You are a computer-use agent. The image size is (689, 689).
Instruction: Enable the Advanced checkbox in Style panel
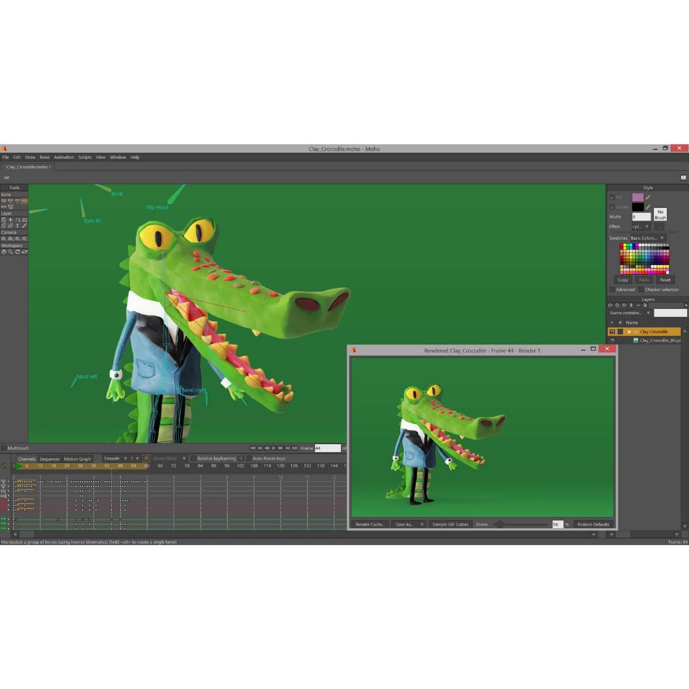point(612,289)
